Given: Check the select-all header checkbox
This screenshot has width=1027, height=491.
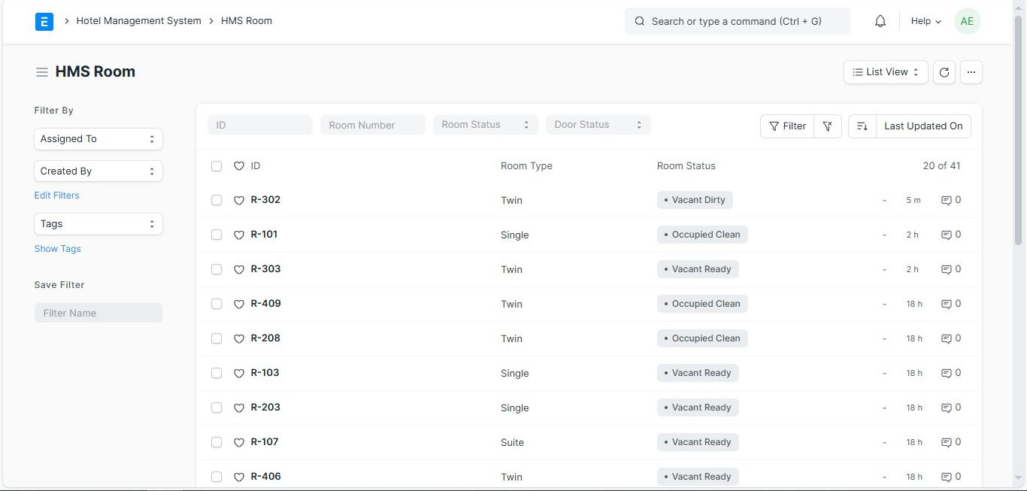Looking at the screenshot, I should click(217, 166).
